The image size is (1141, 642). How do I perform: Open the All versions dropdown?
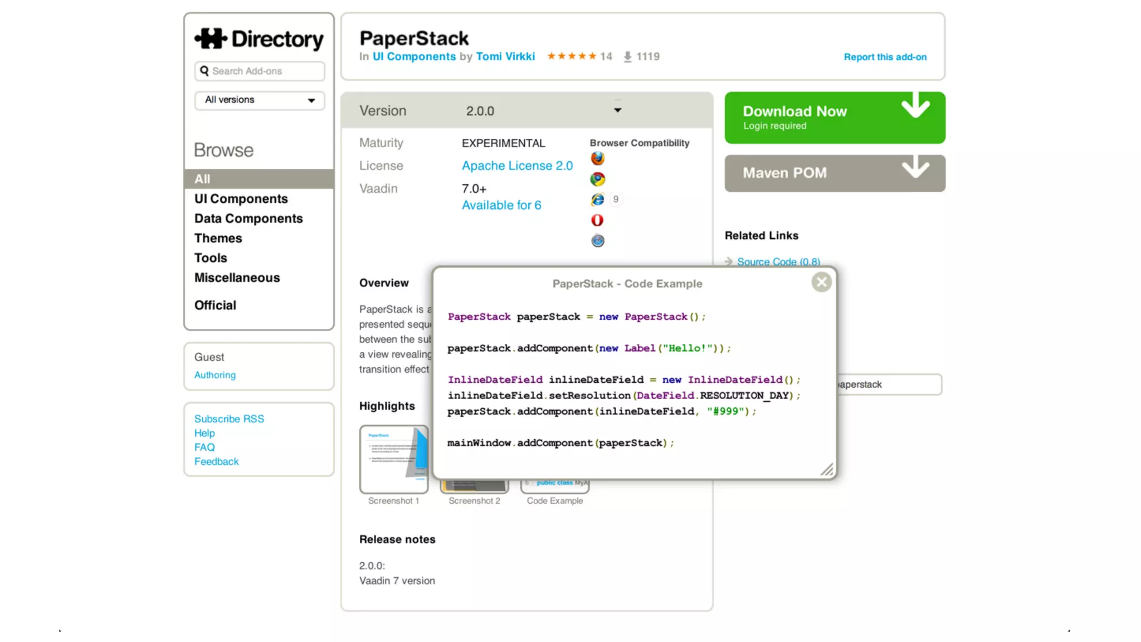pos(260,100)
